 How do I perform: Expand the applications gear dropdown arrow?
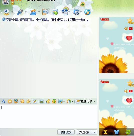(x=81, y=12)
